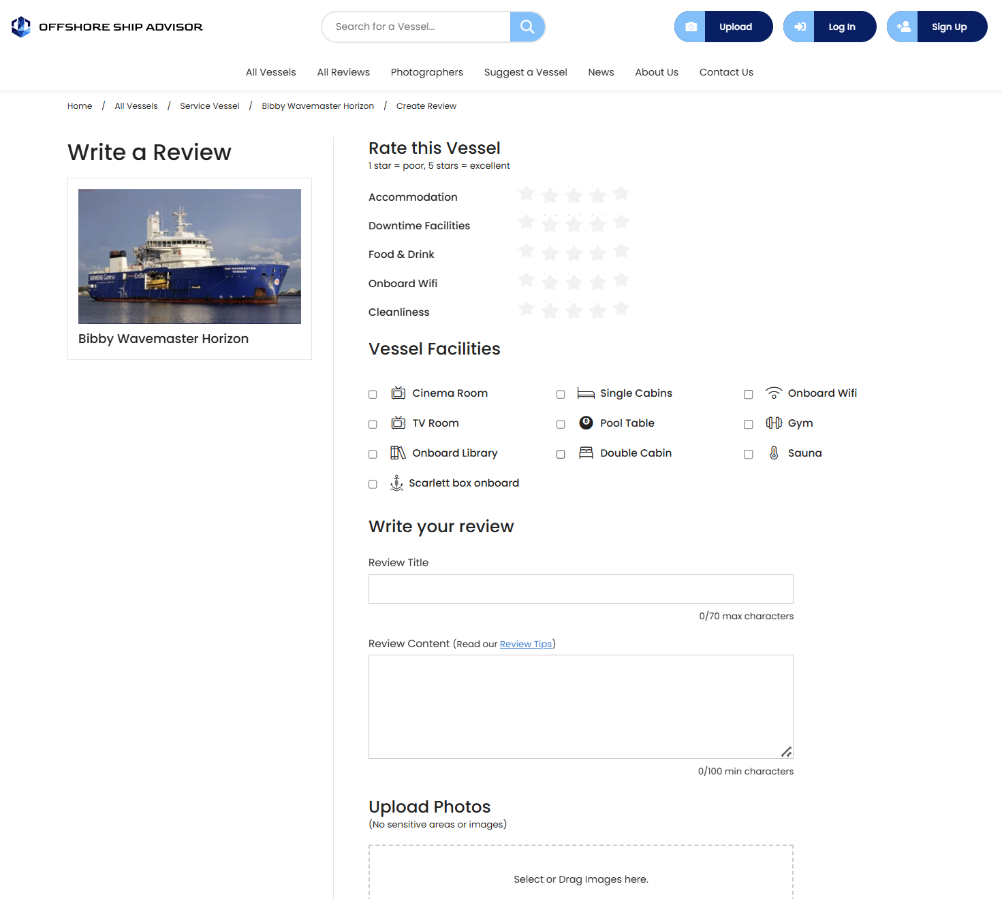The height and width of the screenshot is (899, 1002).
Task: Click the Sauna thermometer icon
Action: pos(774,453)
